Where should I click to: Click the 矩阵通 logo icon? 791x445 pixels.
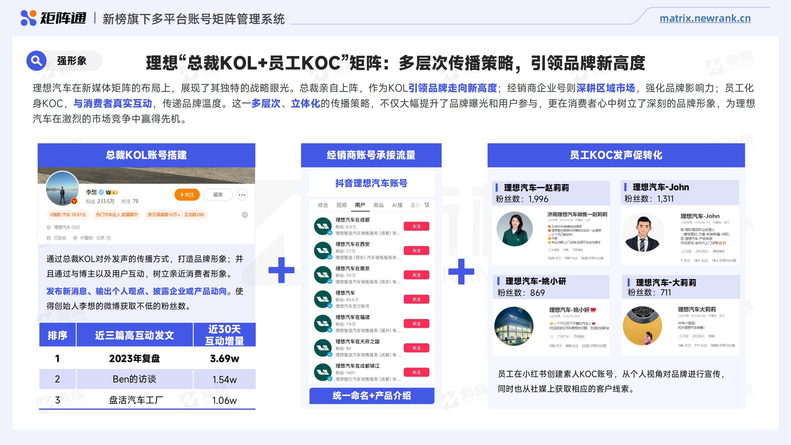28,18
